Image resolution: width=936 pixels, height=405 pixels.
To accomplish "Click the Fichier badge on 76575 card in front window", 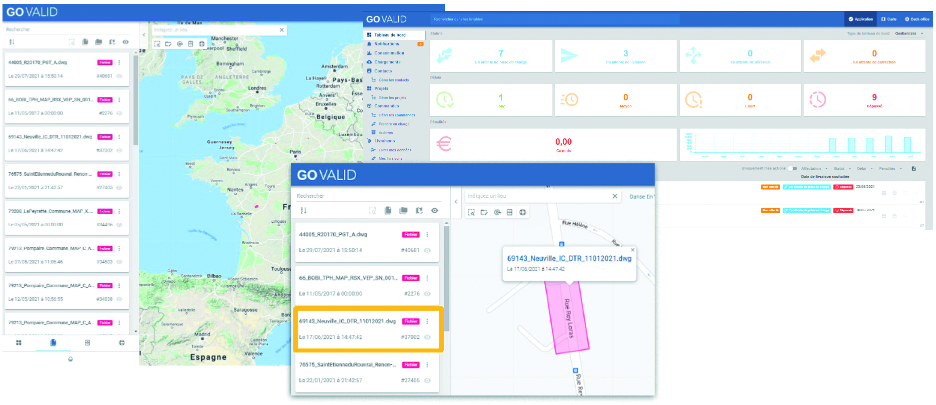I will click(411, 365).
